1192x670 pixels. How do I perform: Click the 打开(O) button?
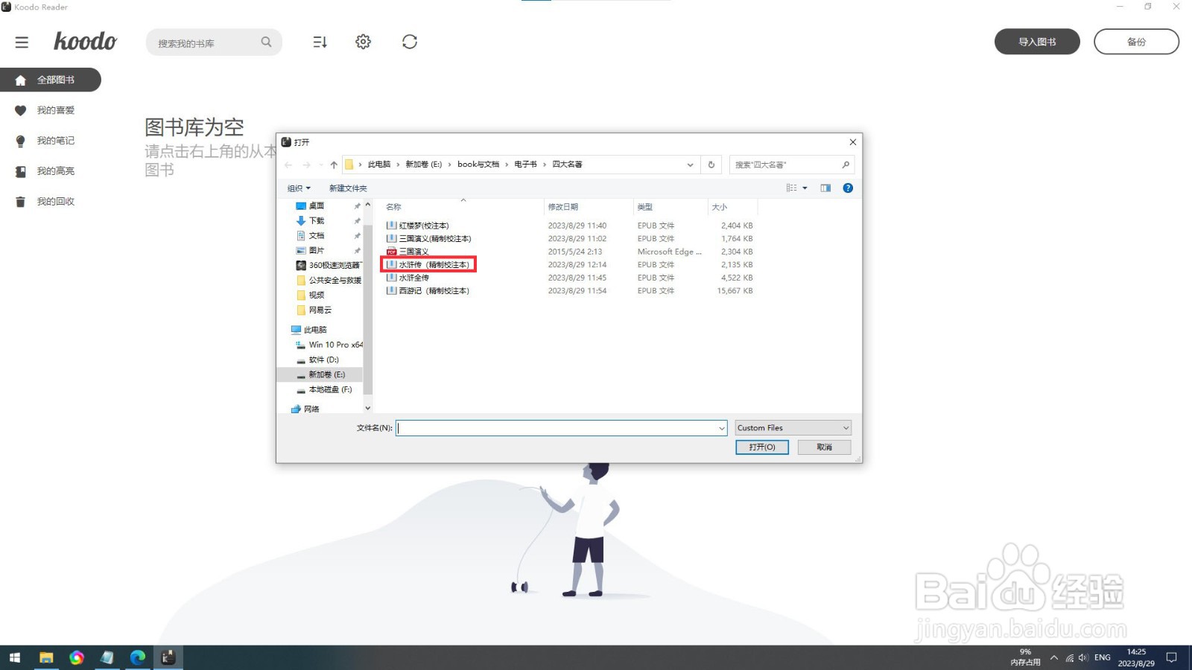coord(761,447)
